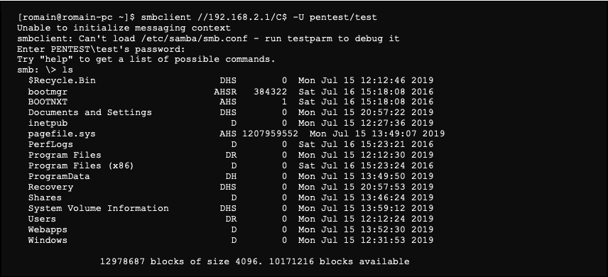Click the PerfLogs directory name
The image size is (608, 277).
(50, 144)
